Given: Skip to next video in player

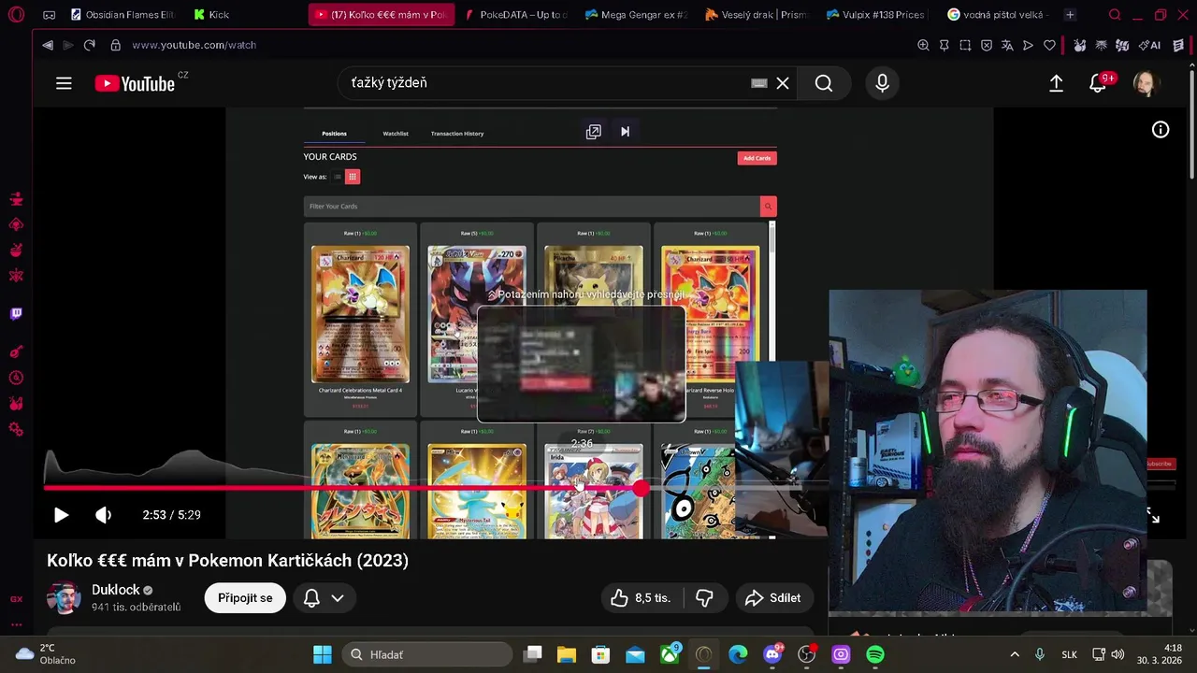Looking at the screenshot, I should click(625, 132).
